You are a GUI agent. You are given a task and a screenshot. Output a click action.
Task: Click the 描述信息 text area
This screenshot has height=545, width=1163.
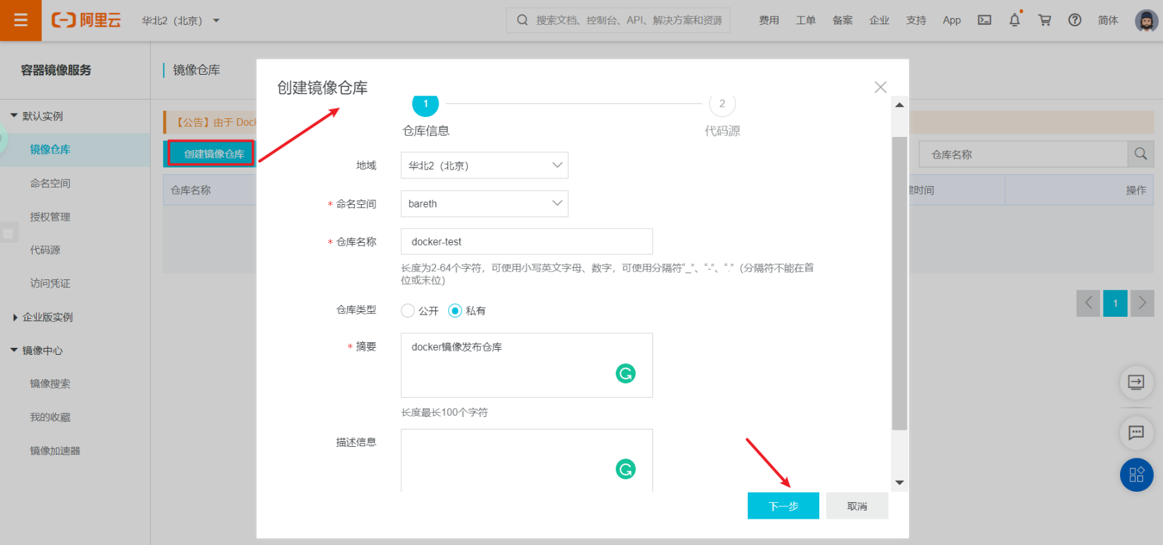526,460
